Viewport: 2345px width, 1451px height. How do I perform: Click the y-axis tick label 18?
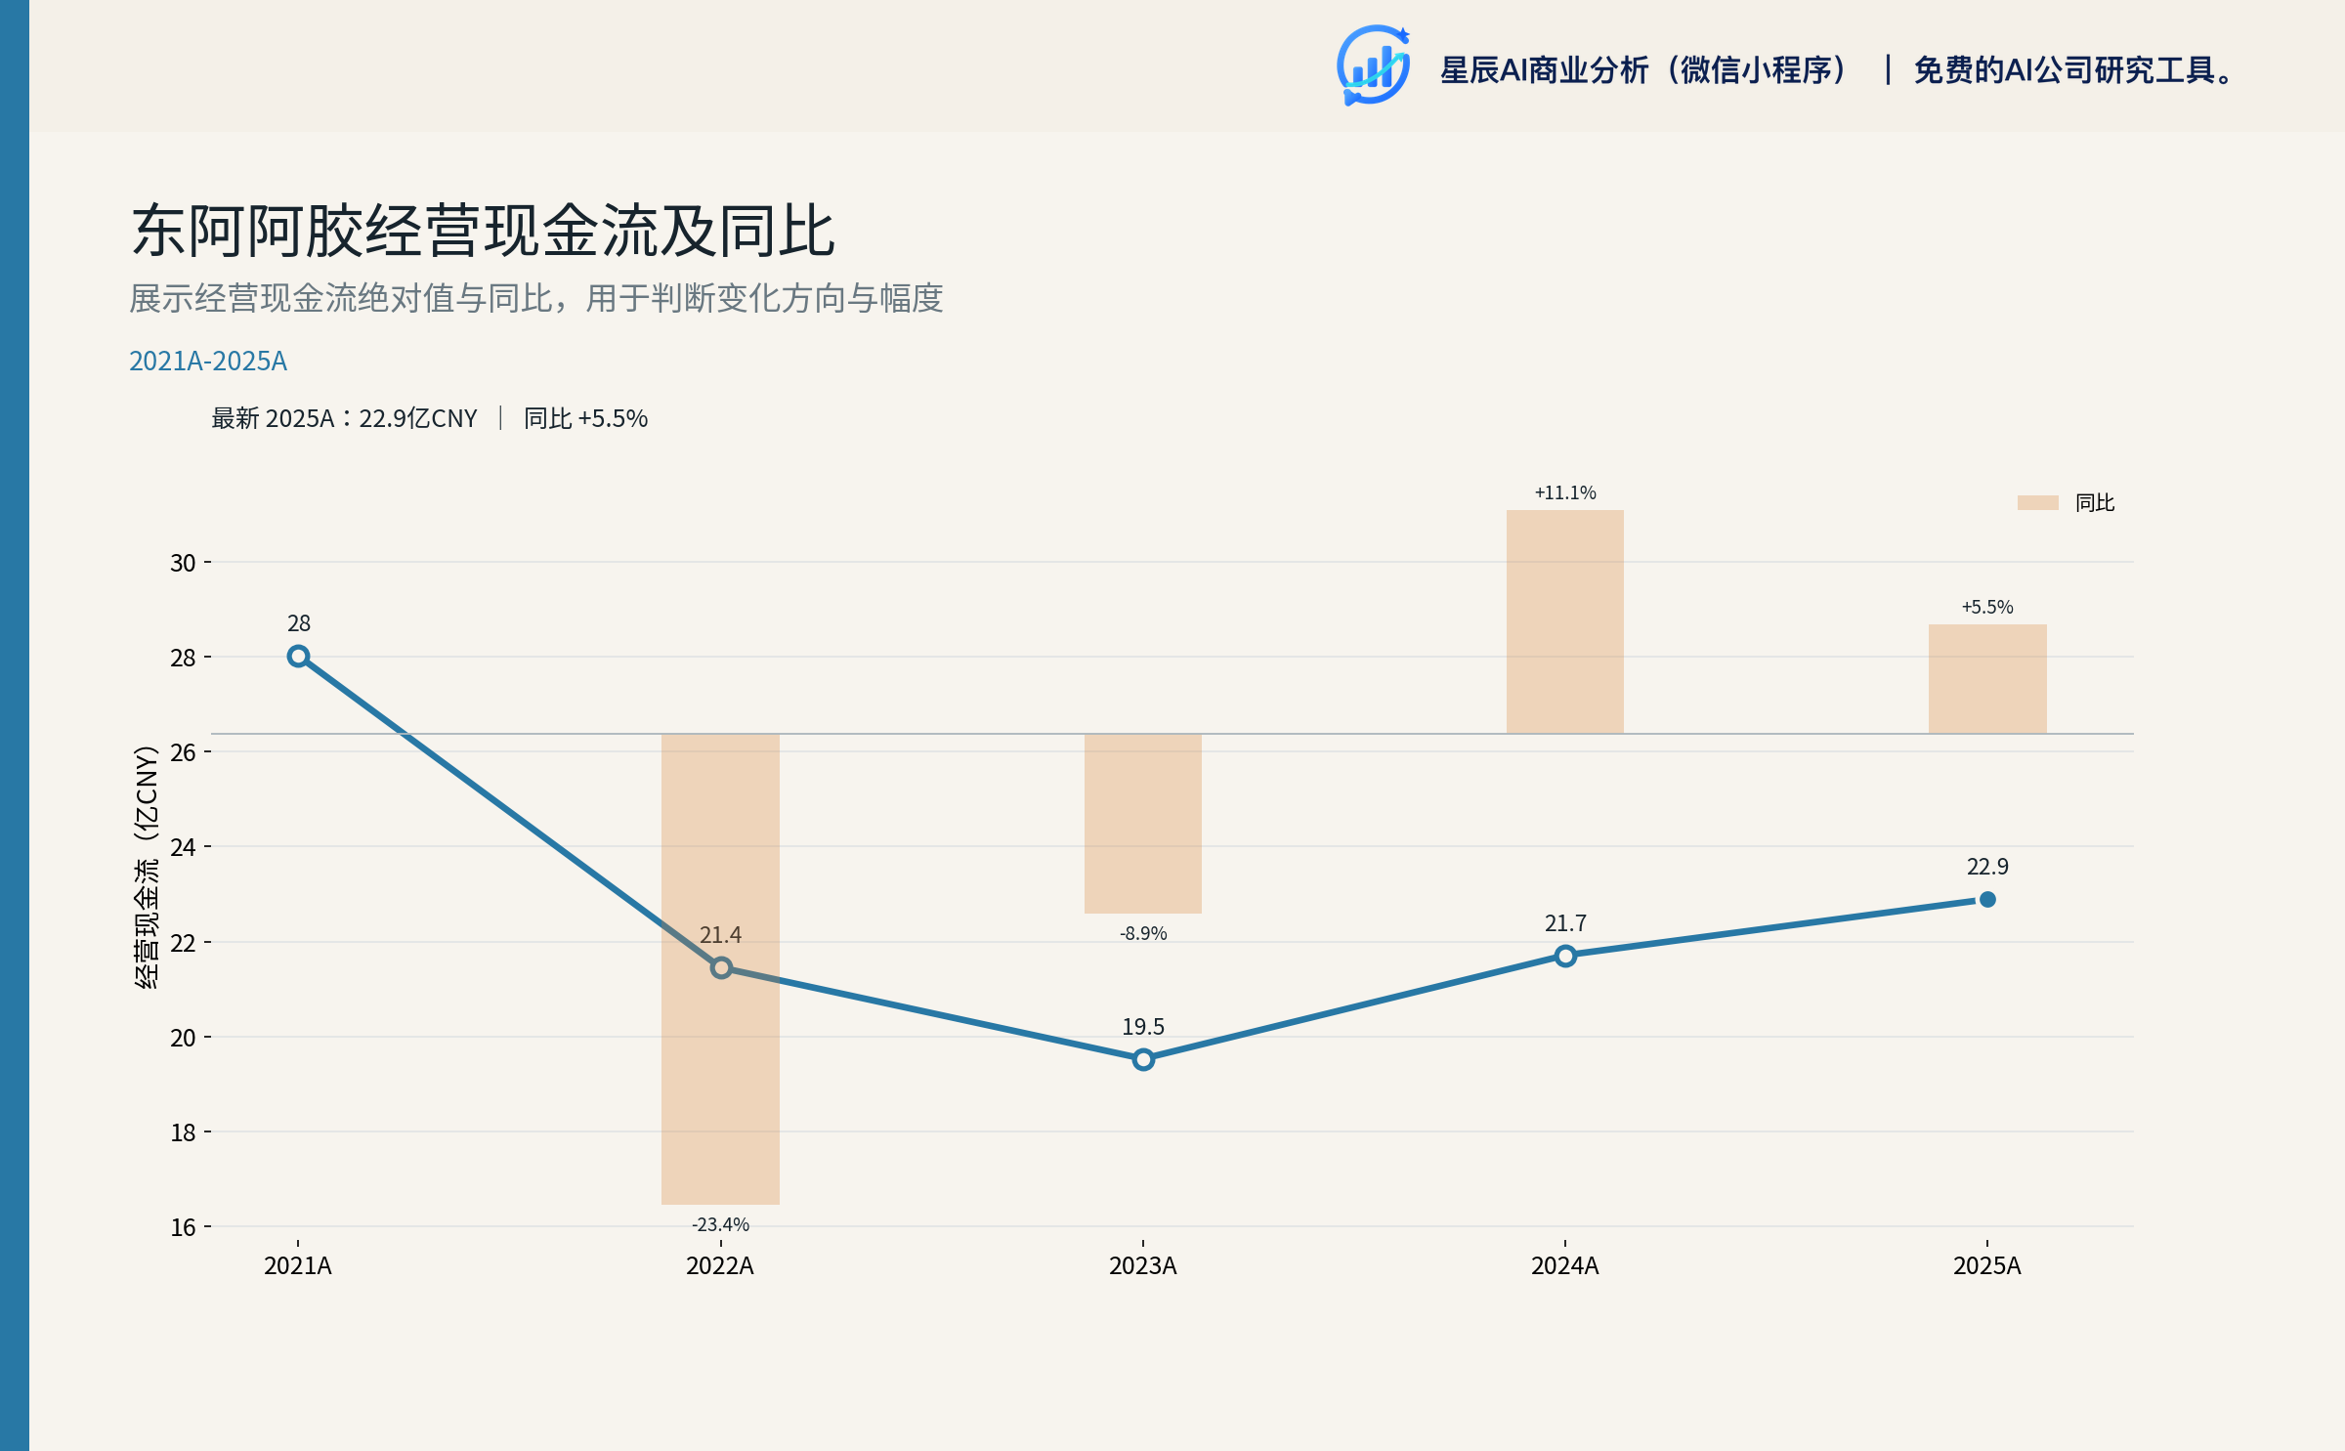(x=183, y=1132)
